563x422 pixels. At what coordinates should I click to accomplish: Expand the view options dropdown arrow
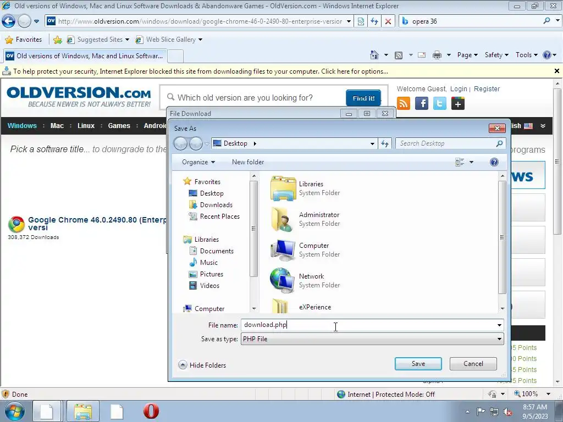pos(471,162)
